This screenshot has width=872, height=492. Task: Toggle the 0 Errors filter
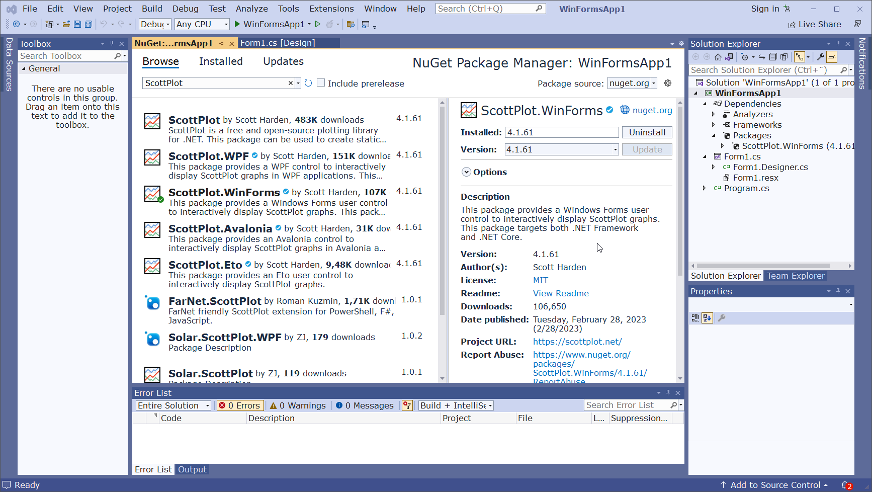click(239, 405)
